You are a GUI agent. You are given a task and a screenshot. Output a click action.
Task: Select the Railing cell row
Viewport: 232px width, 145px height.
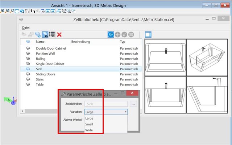click(x=81, y=59)
